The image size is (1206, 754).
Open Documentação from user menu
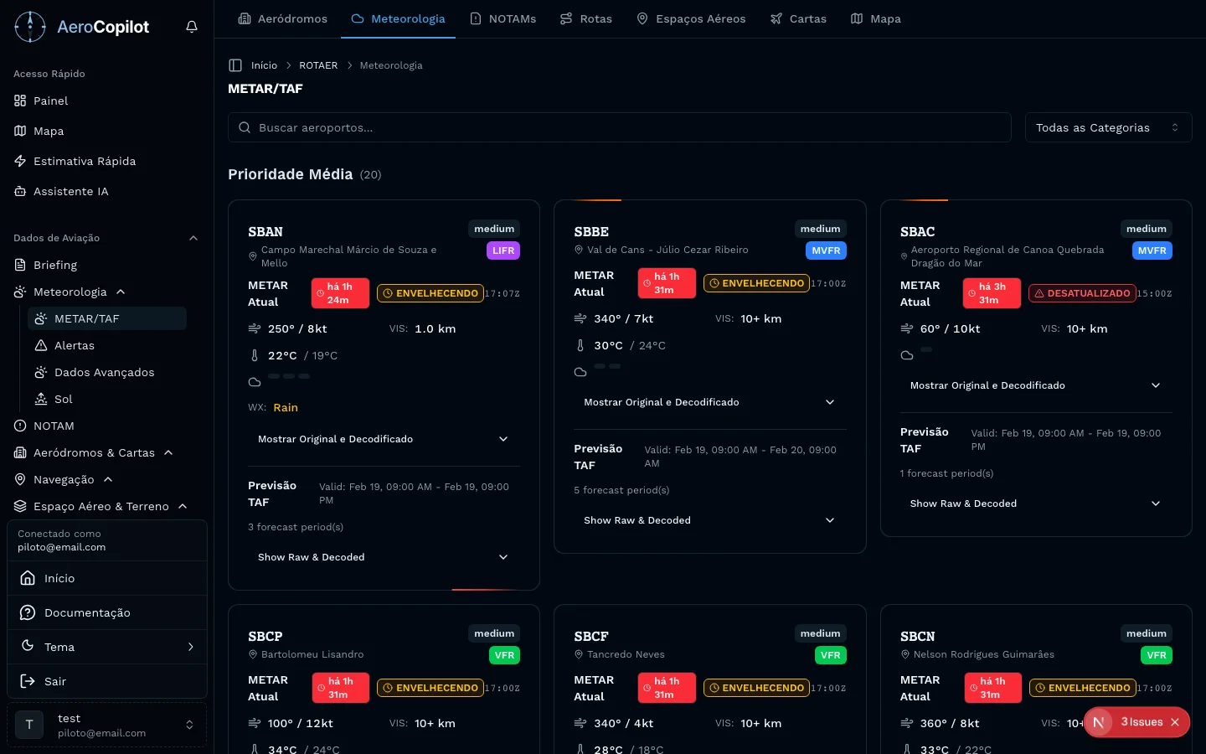tap(87, 612)
